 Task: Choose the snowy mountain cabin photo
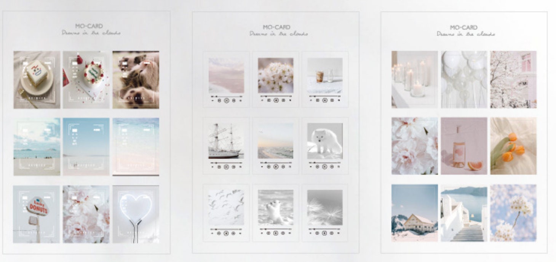point(414,213)
